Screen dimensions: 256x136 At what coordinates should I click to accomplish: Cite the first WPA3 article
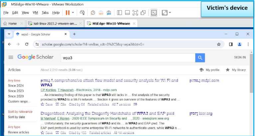point(61,104)
